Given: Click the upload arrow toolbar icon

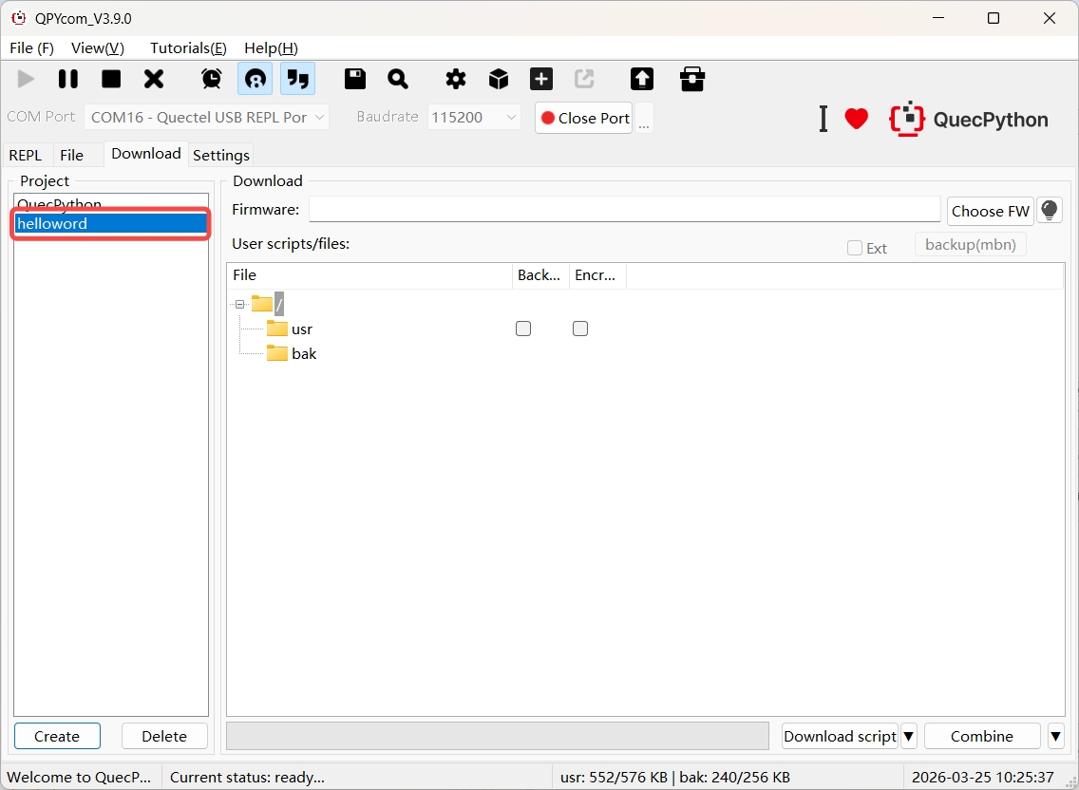Looking at the screenshot, I should [642, 79].
